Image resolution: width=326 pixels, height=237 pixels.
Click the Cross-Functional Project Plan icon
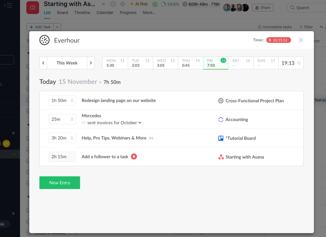pyautogui.click(x=221, y=101)
